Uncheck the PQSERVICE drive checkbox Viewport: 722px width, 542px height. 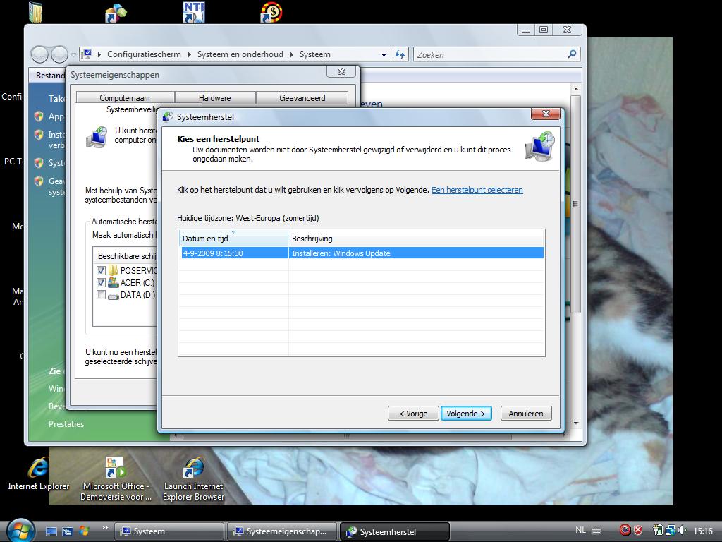click(x=101, y=270)
